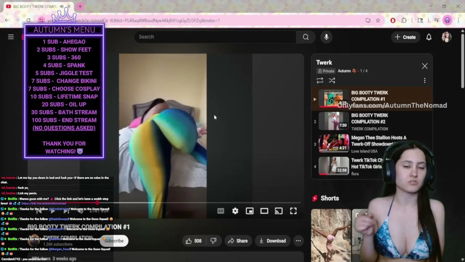Dislike this video

coord(214,241)
